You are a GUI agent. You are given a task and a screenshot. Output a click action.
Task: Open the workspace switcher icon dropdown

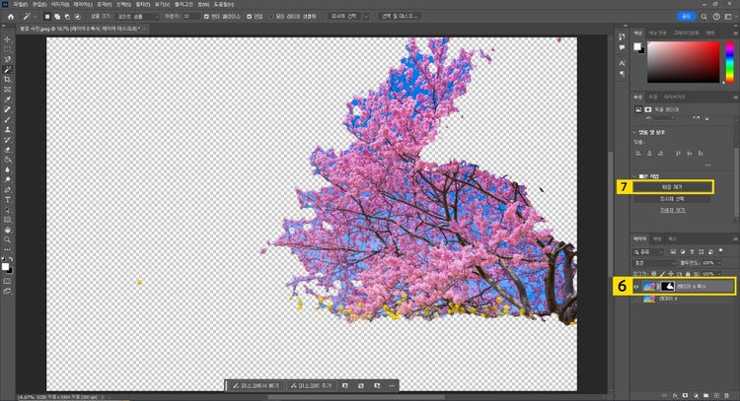pos(728,17)
